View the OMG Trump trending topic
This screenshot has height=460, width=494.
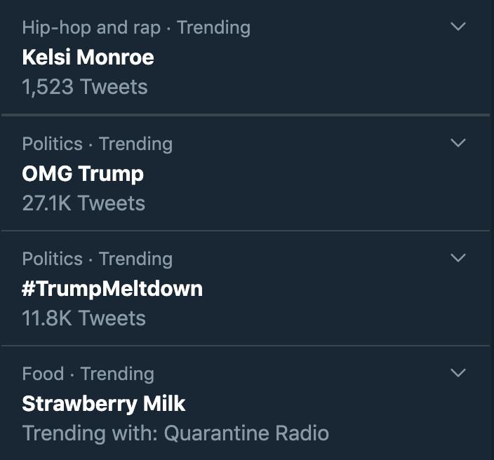[83, 173]
